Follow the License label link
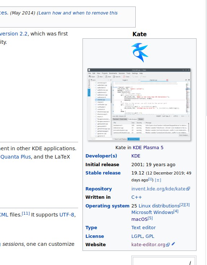The image size is (207, 265). coord(94,236)
